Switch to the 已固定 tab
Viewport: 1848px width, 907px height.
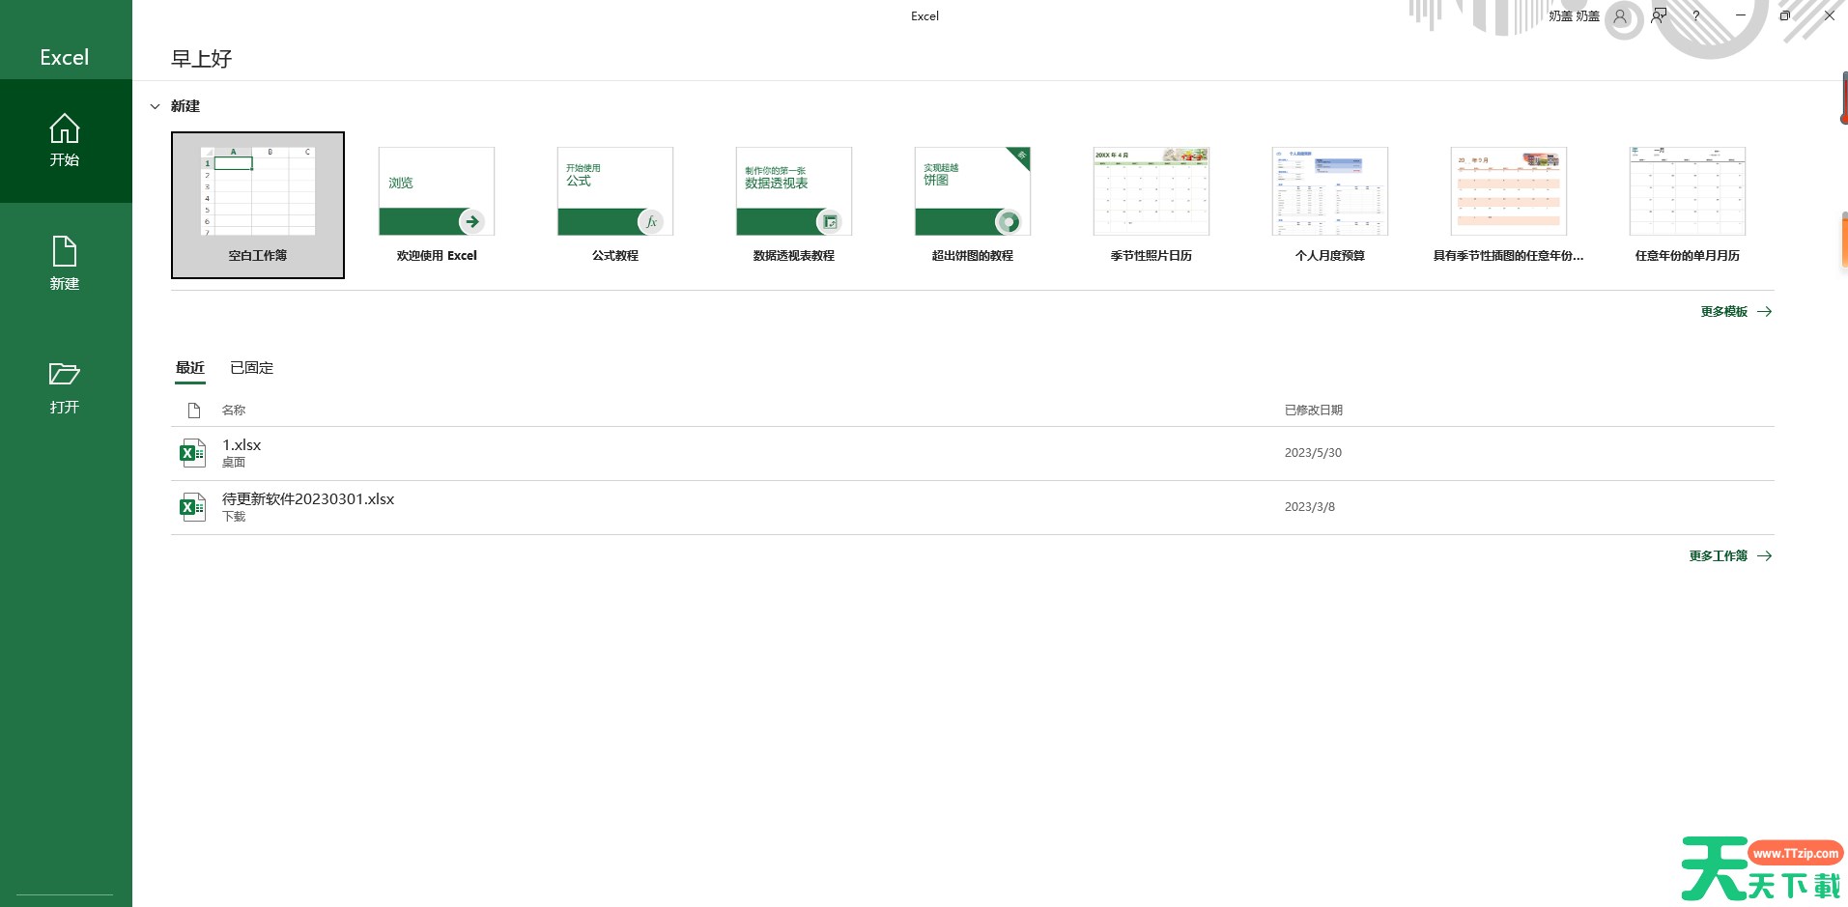pos(251,368)
